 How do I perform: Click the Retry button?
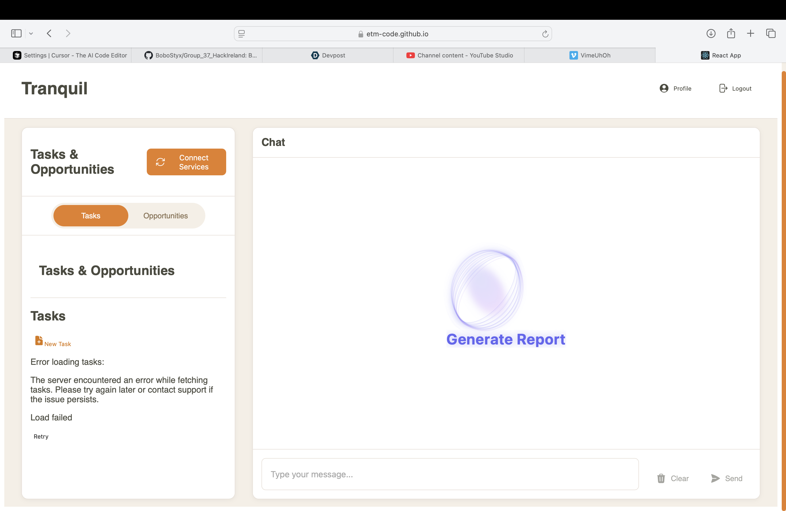[41, 436]
